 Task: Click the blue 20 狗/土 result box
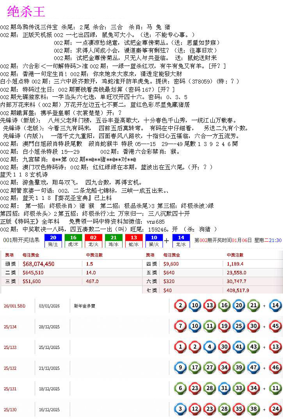click(x=53, y=241)
